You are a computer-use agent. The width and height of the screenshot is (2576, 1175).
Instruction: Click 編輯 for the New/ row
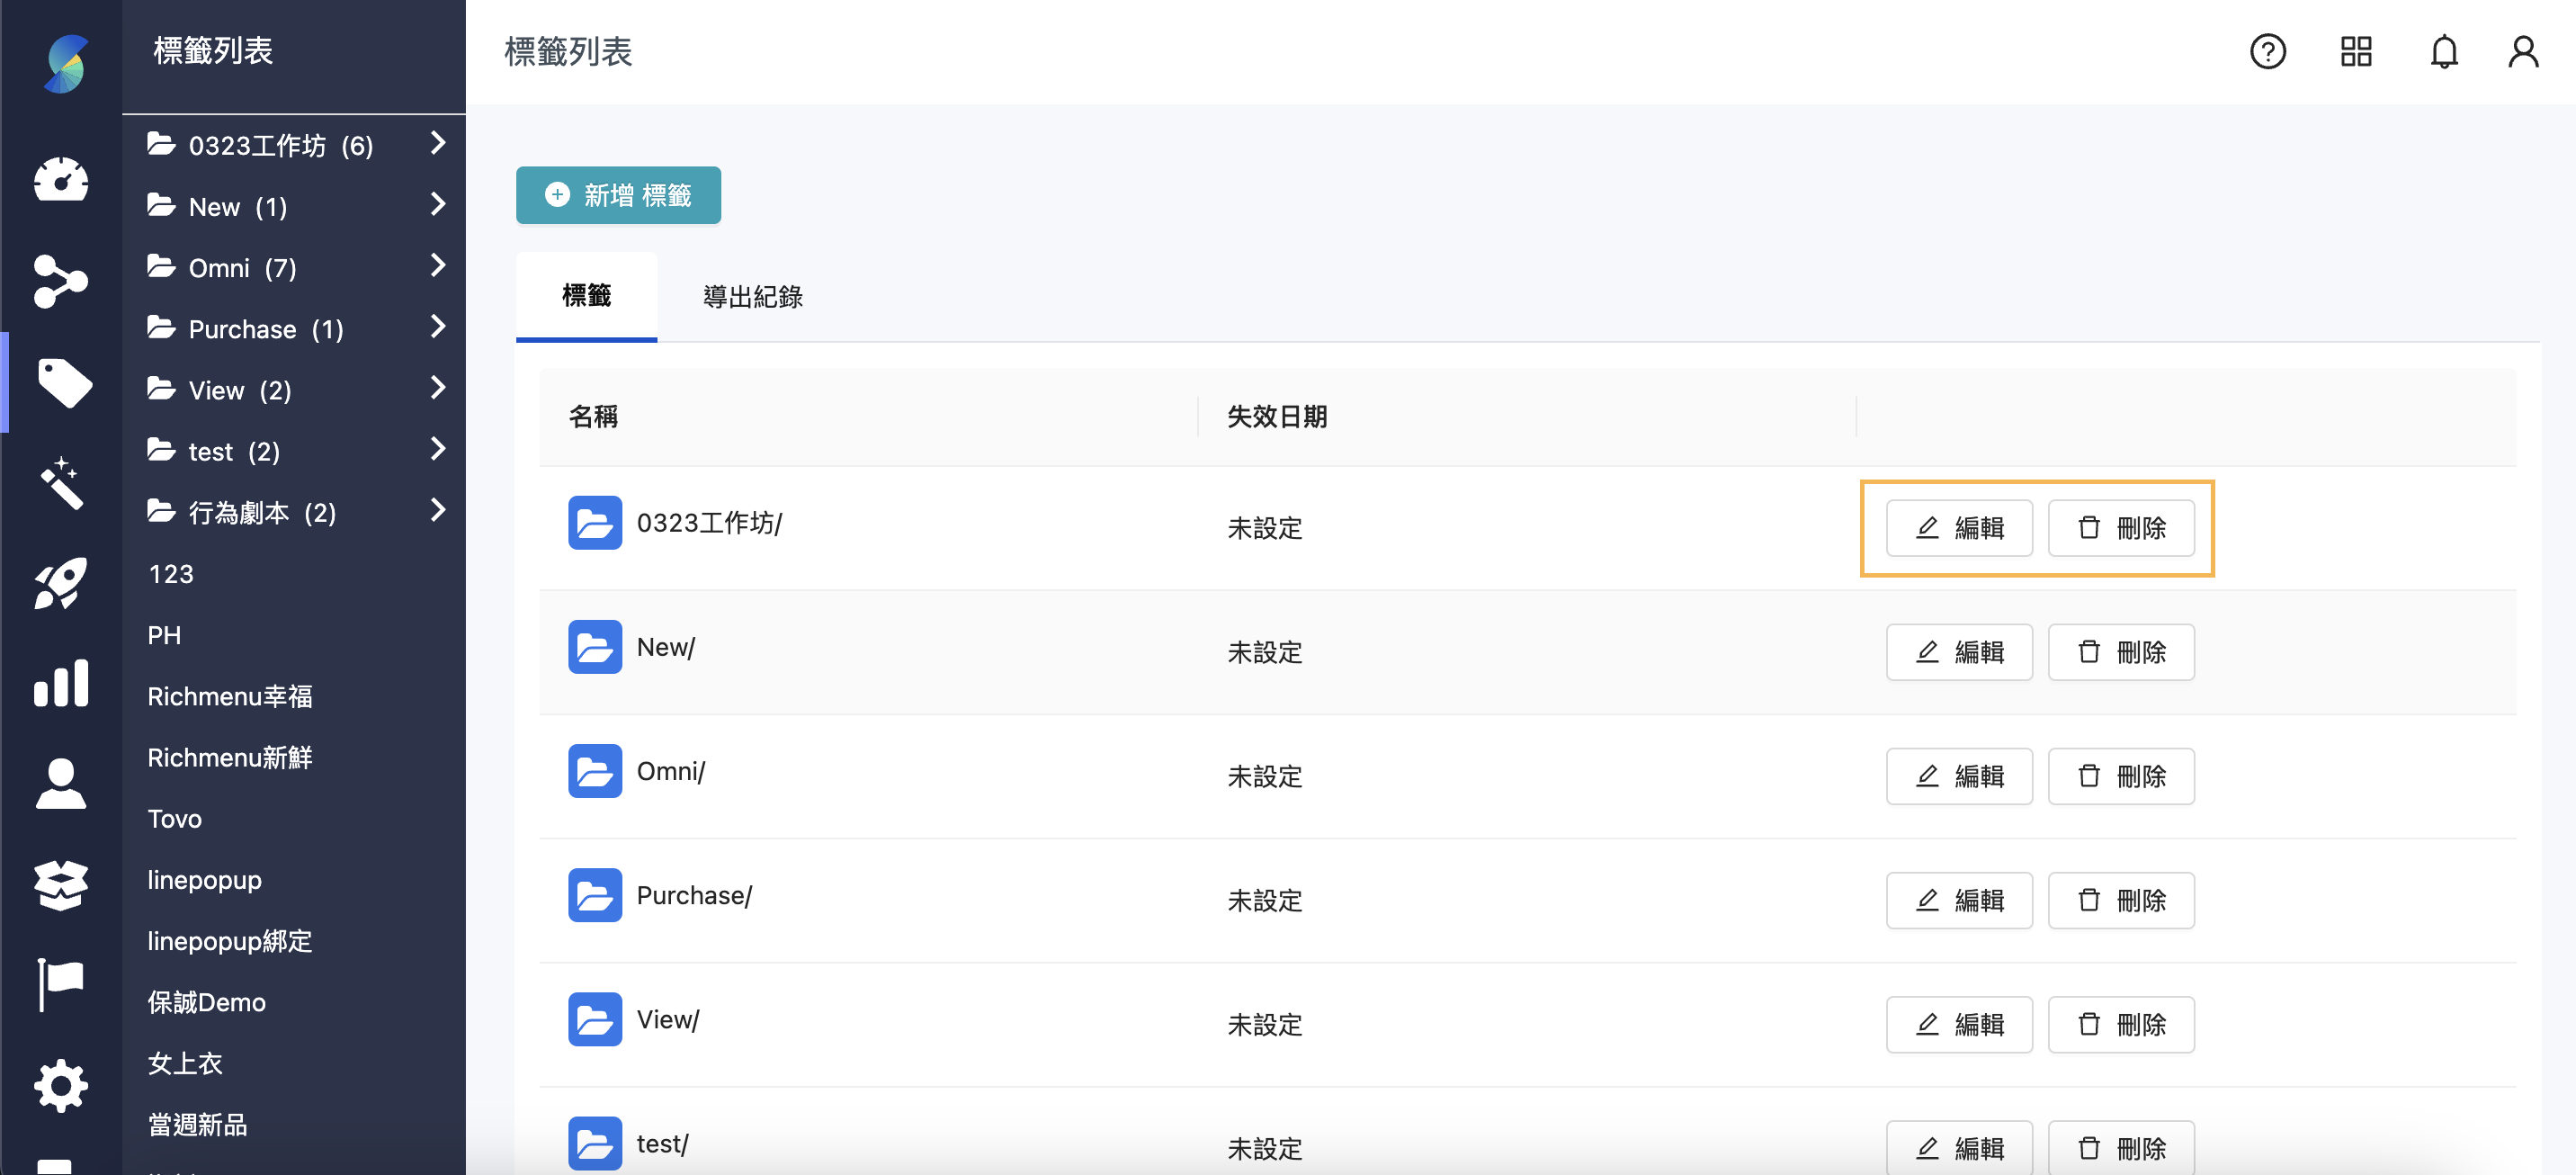pyautogui.click(x=1958, y=651)
